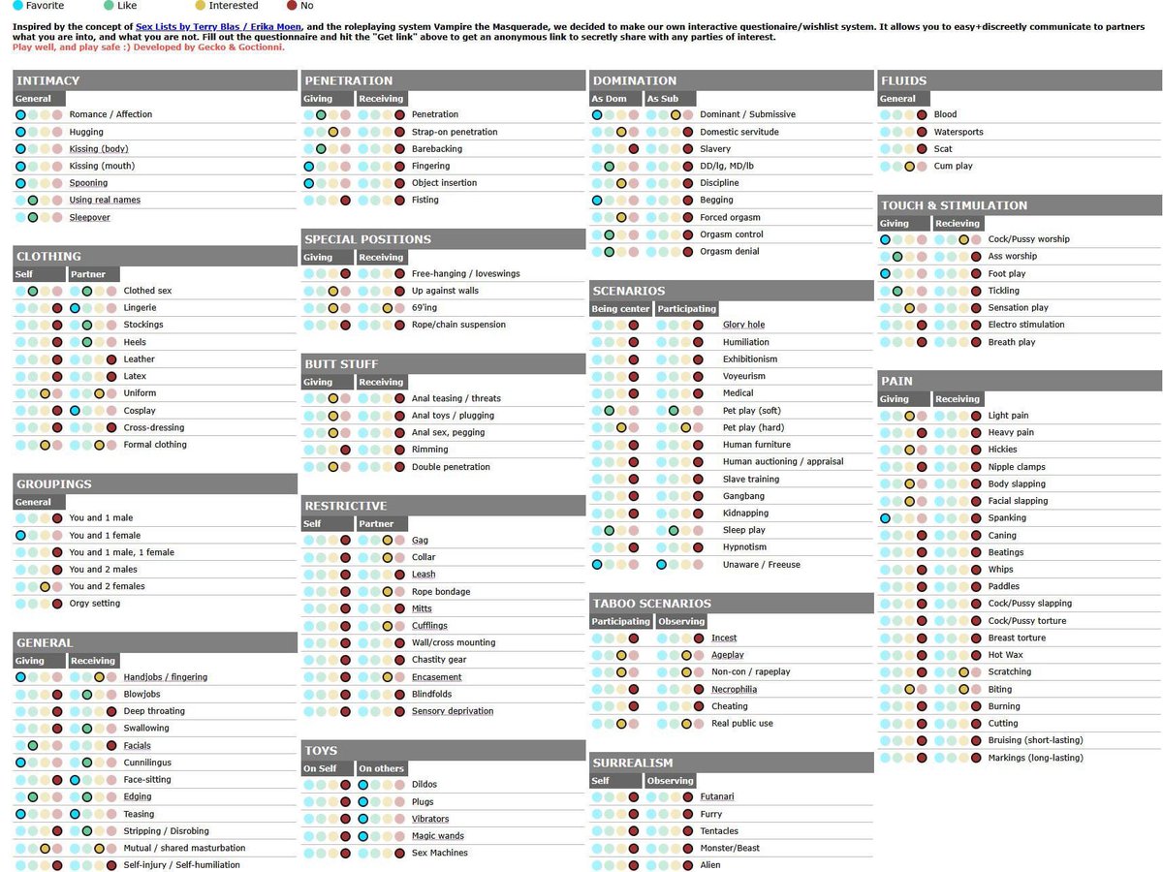The width and height of the screenshot is (1163, 872).
Task: Open the Futanari underlined entry
Action: (x=717, y=796)
